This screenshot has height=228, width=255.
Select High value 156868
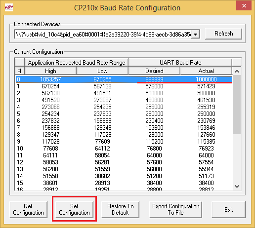click(50, 128)
